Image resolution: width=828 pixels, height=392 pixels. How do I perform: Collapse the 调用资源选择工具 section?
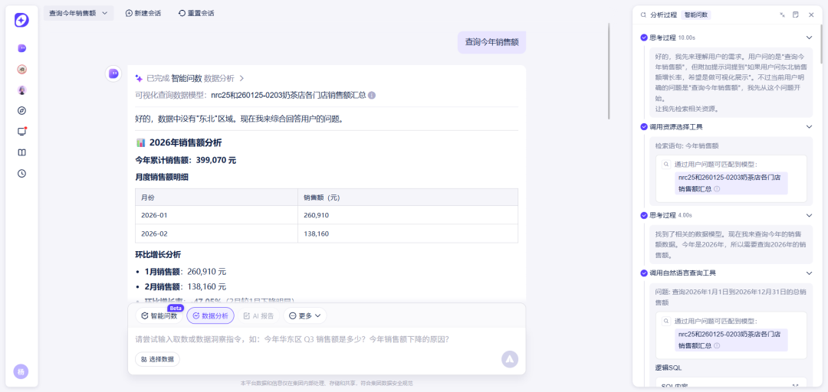pos(809,126)
